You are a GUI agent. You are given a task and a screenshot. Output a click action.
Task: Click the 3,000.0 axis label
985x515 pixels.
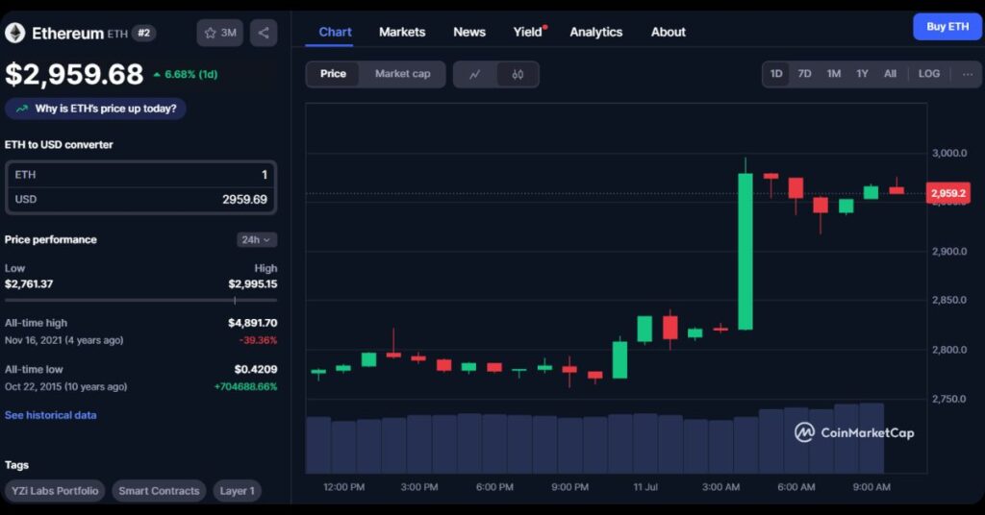[x=949, y=153]
